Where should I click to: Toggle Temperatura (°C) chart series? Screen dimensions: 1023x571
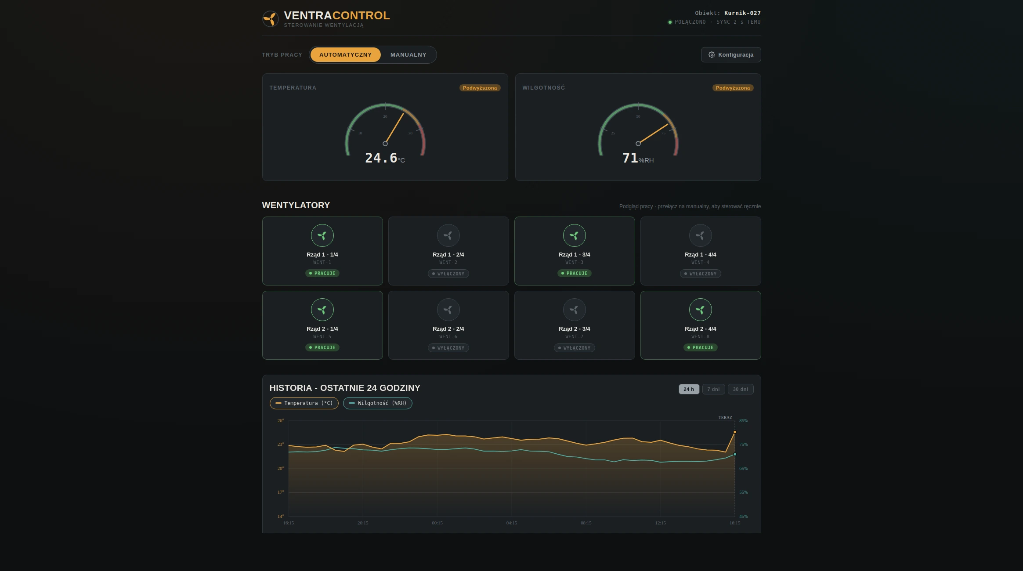pos(304,403)
